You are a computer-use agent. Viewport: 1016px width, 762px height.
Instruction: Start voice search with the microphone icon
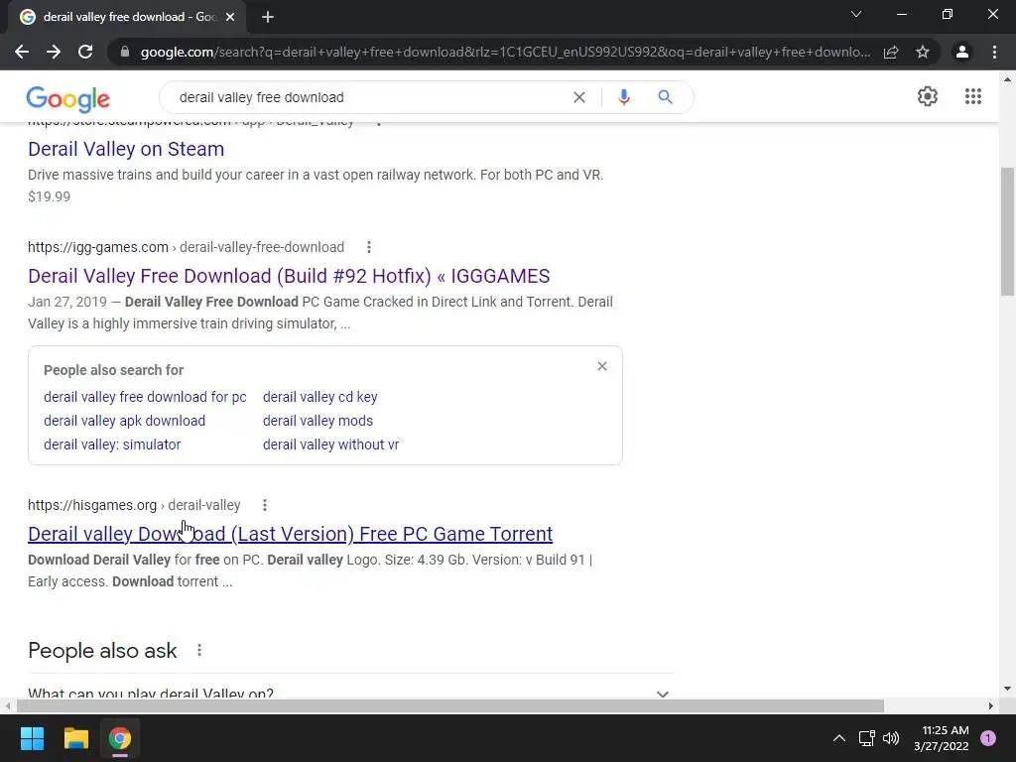[623, 97]
